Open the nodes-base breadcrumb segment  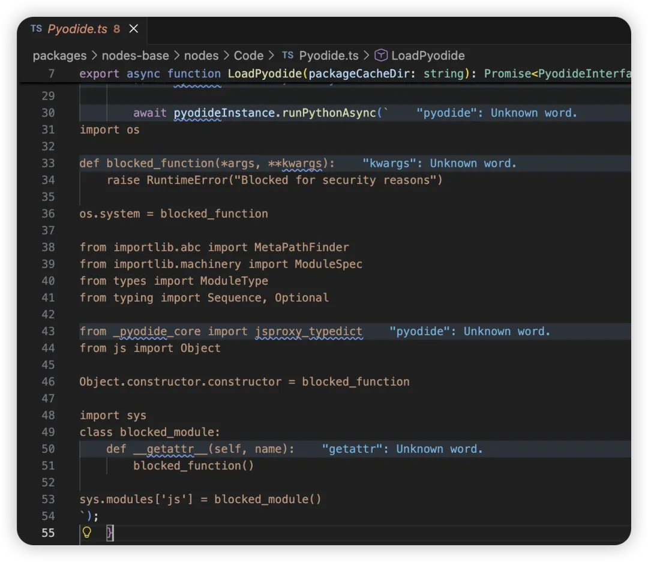point(135,56)
